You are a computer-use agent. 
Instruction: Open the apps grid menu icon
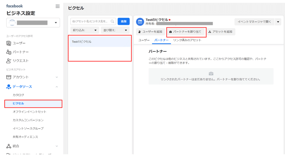click(57, 6)
